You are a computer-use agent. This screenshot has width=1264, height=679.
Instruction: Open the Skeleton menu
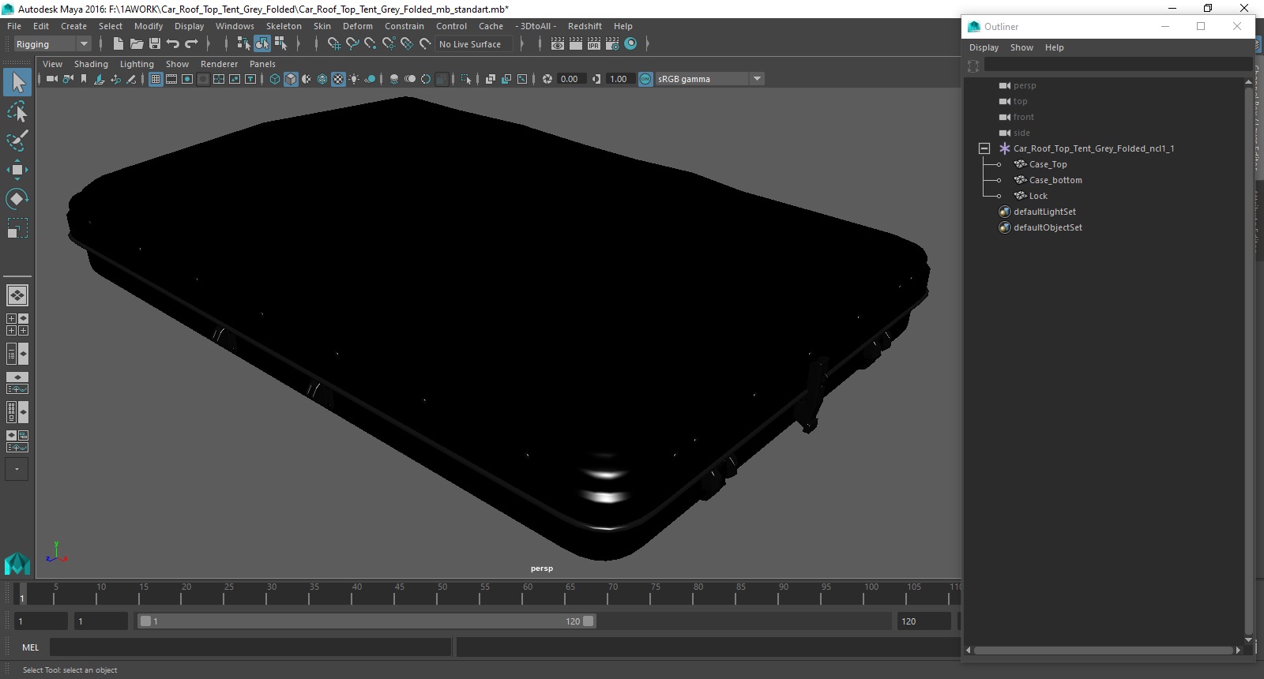click(284, 26)
